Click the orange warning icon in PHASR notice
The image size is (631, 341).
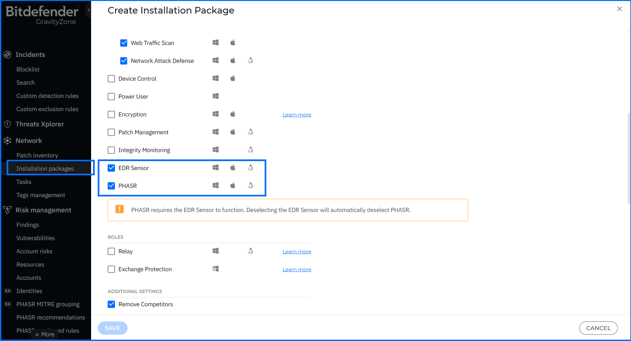click(x=120, y=209)
